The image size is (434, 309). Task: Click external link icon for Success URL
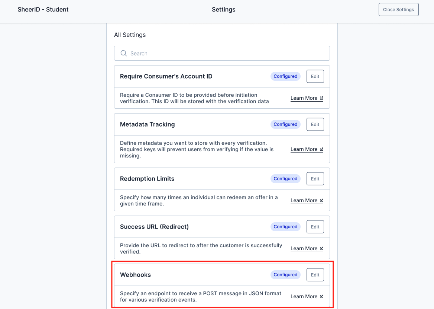[321, 248]
